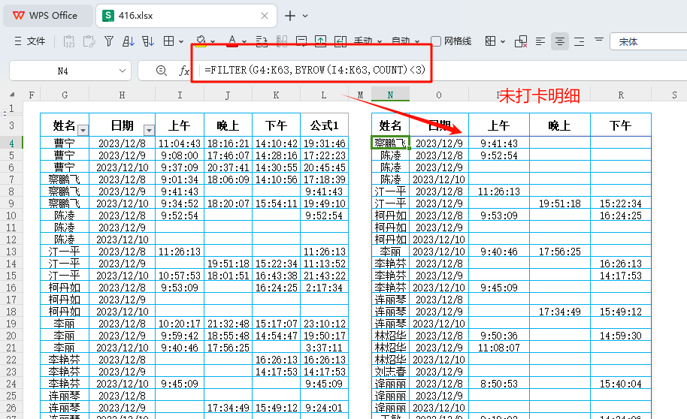Viewport: 687px width, 419px height.
Task: Select column N header
Action: [x=390, y=95]
